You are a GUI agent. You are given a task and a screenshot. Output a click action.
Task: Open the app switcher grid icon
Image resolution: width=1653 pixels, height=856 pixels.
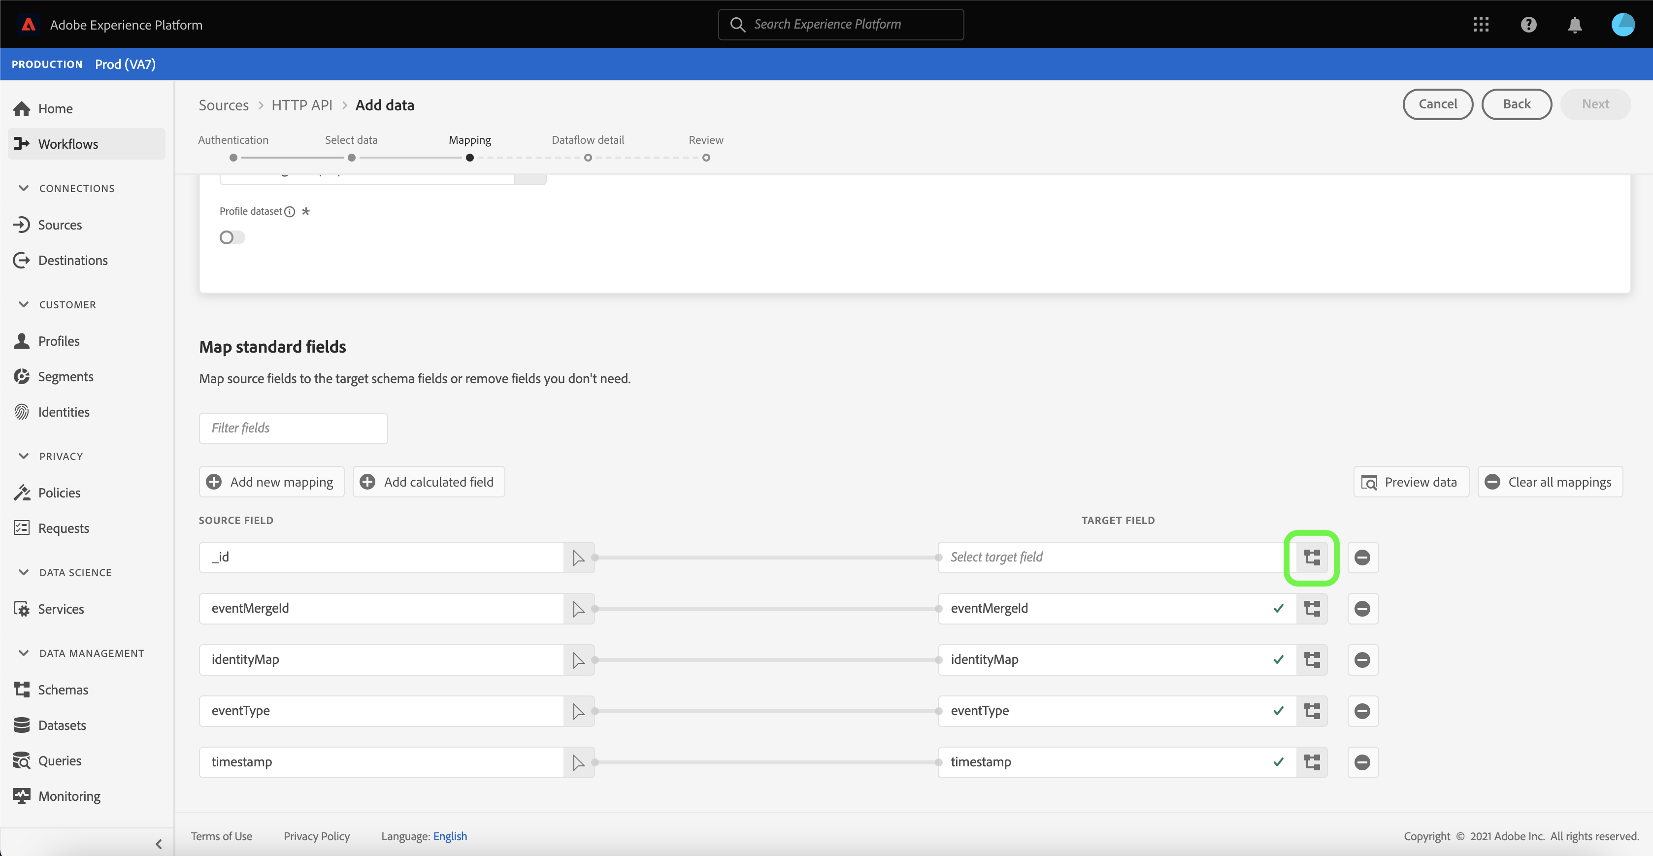pyautogui.click(x=1481, y=25)
